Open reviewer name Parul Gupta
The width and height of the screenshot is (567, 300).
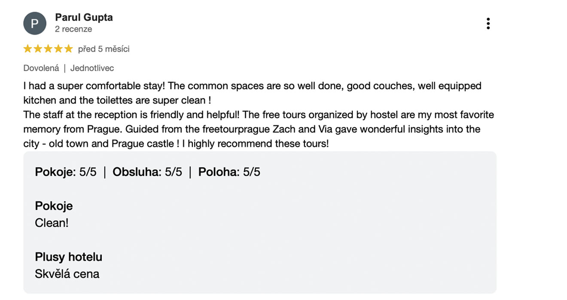[x=84, y=18]
